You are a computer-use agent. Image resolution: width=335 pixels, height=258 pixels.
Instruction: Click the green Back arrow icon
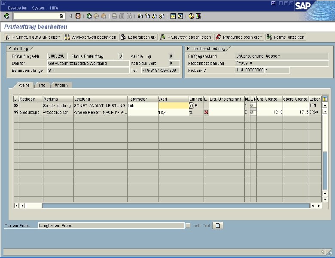coord(89,16)
